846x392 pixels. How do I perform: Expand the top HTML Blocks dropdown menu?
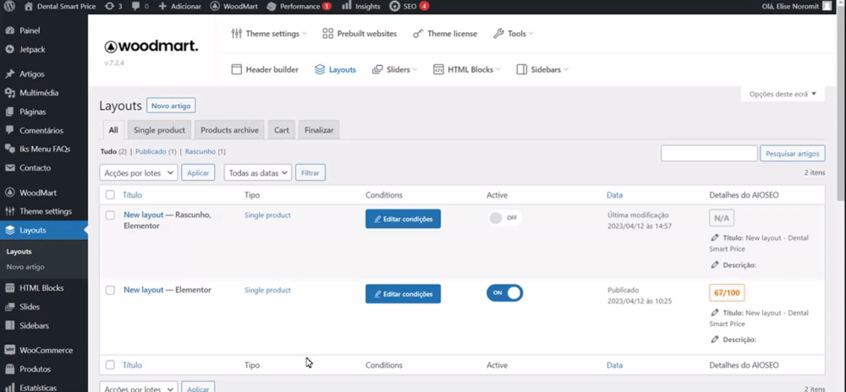[x=466, y=69]
